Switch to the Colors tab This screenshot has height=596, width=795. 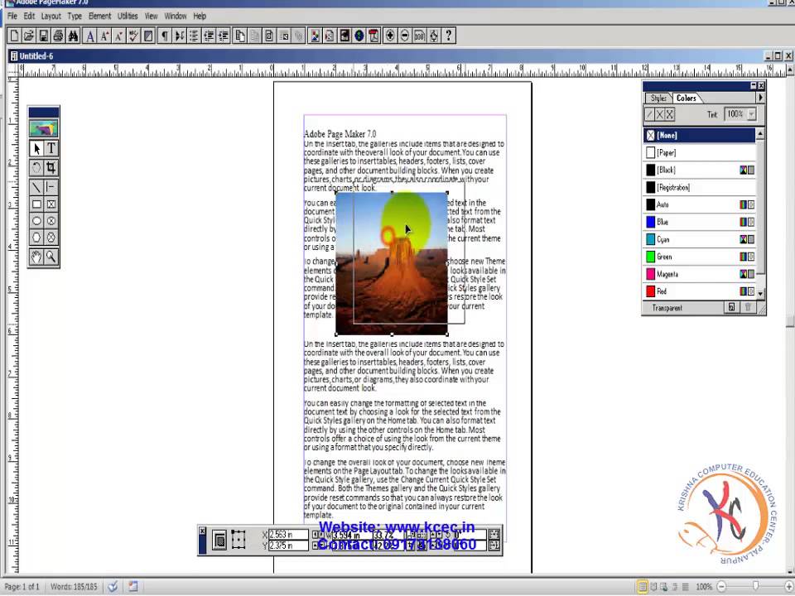pyautogui.click(x=686, y=99)
